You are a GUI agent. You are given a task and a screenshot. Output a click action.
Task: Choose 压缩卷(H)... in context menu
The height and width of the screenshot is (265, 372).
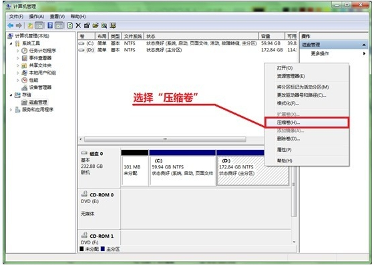(307, 123)
